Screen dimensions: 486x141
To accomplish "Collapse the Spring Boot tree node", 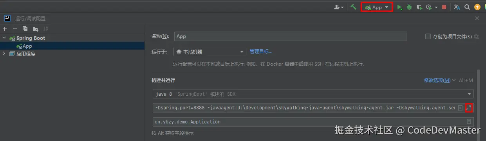I will 4,38.
